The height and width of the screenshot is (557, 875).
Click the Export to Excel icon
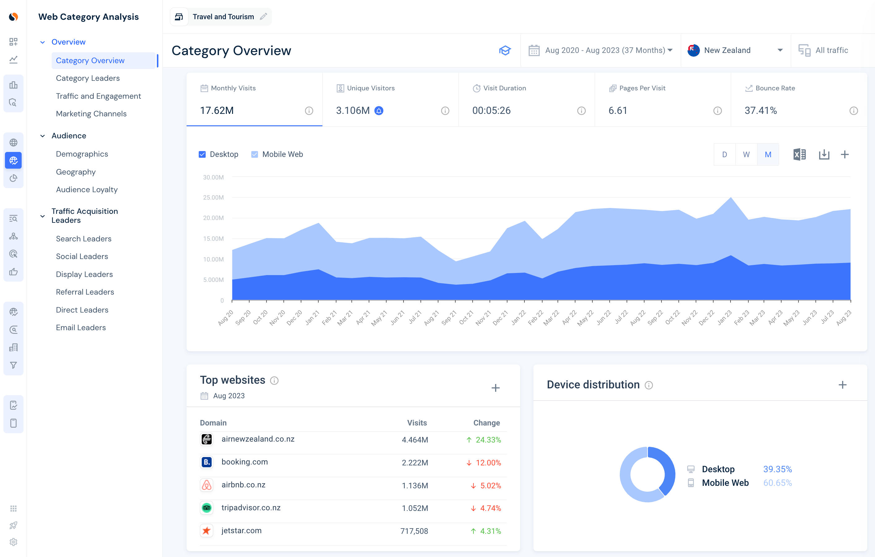coord(799,154)
